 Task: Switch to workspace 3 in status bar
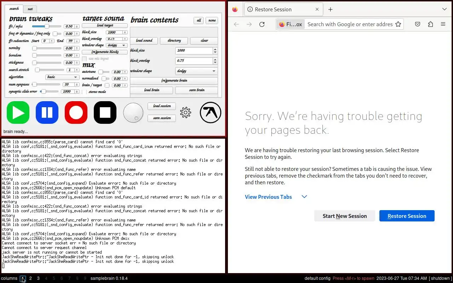[x=38, y=278]
